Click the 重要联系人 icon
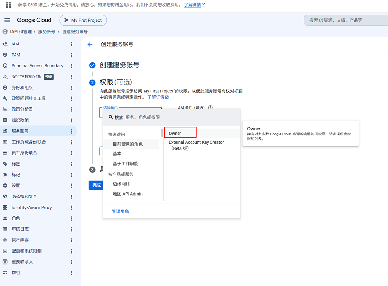Viewport: 388px width, 286px height. pos(5,262)
